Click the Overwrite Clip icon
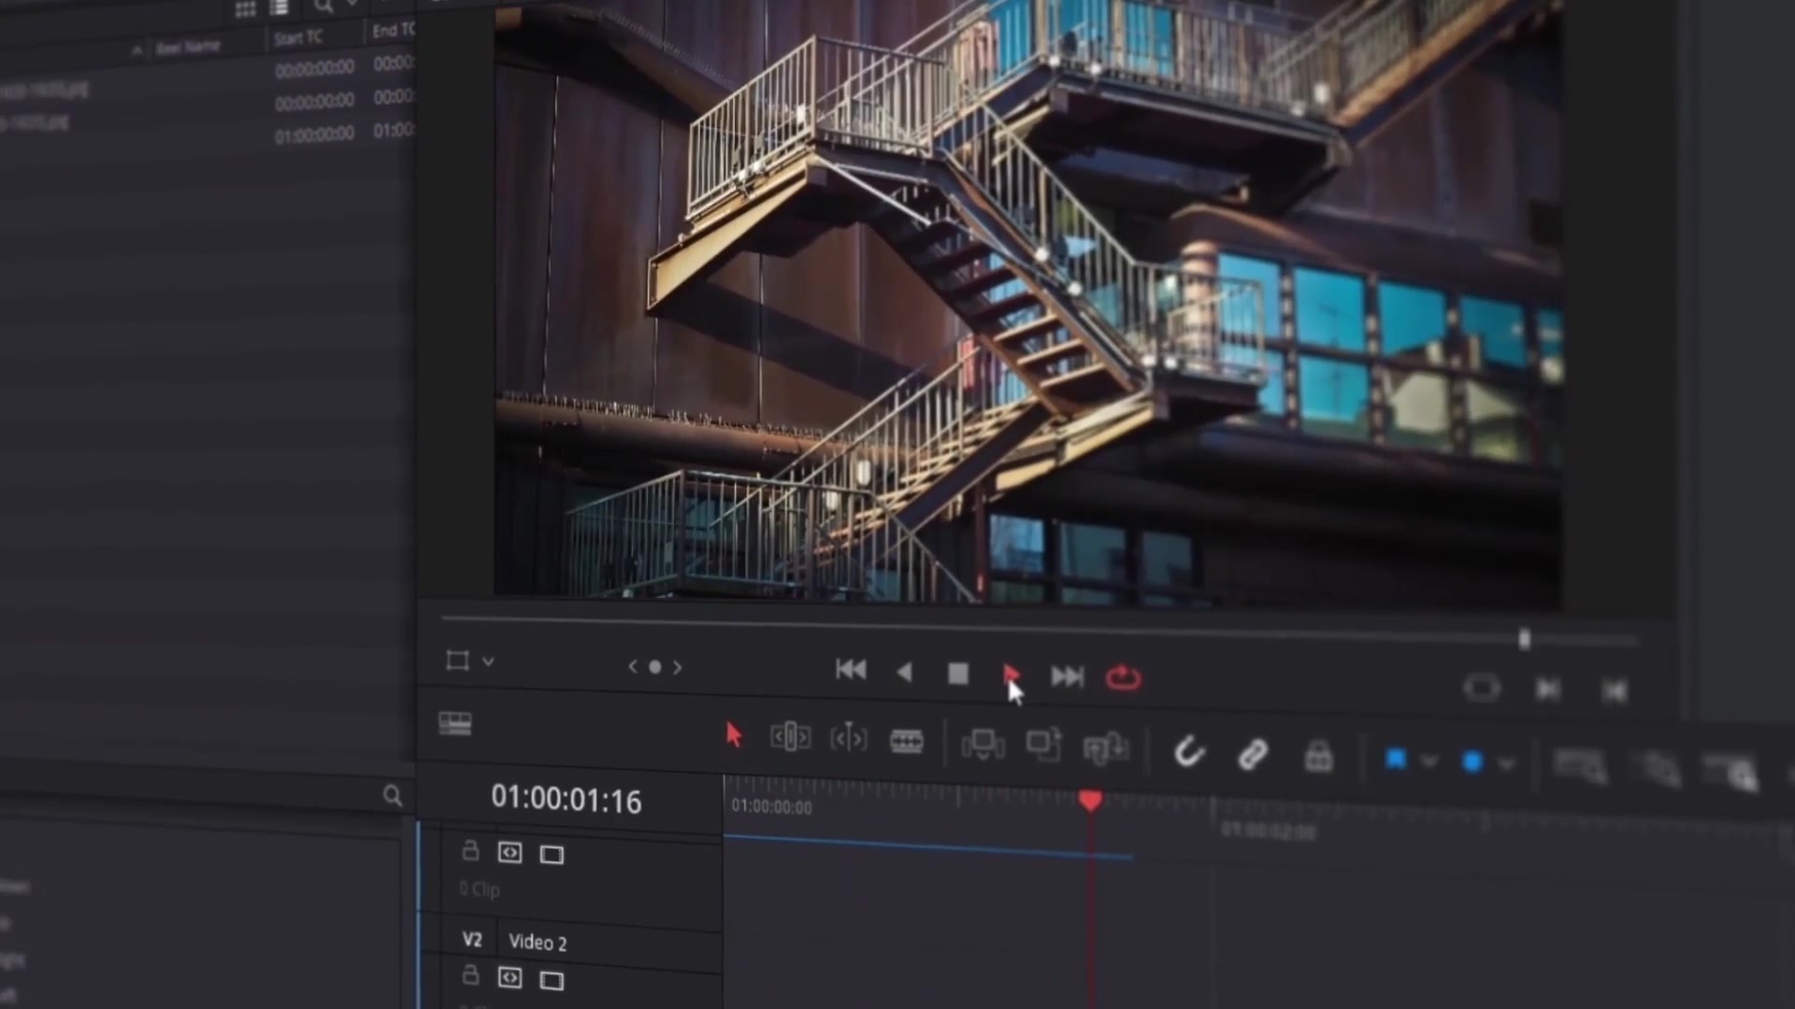The width and height of the screenshot is (1795, 1009). (x=1043, y=746)
